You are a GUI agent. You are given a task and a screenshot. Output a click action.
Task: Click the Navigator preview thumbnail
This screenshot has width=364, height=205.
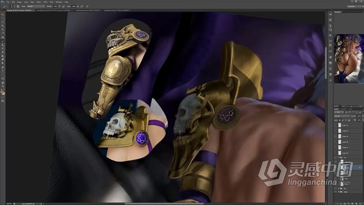(x=349, y=59)
